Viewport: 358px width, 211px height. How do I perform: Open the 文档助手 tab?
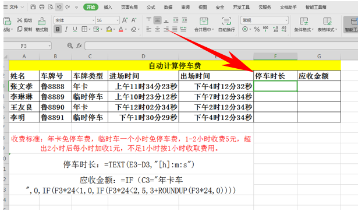(x=288, y=8)
